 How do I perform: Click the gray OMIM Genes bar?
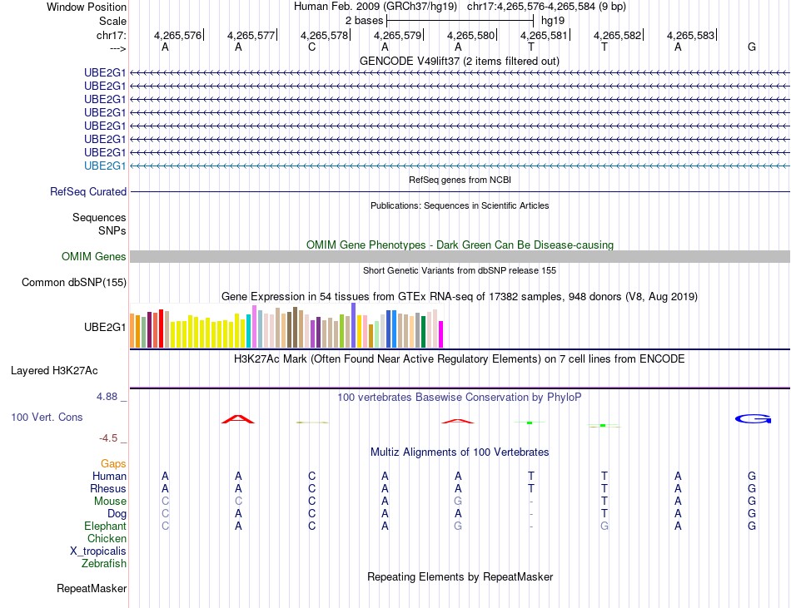coord(460,256)
